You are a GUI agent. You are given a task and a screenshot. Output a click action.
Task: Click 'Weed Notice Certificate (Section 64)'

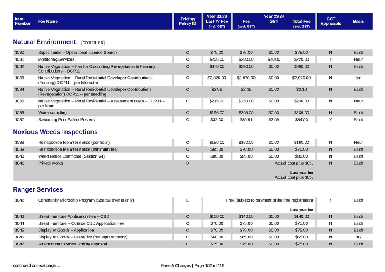tap(71, 156)
